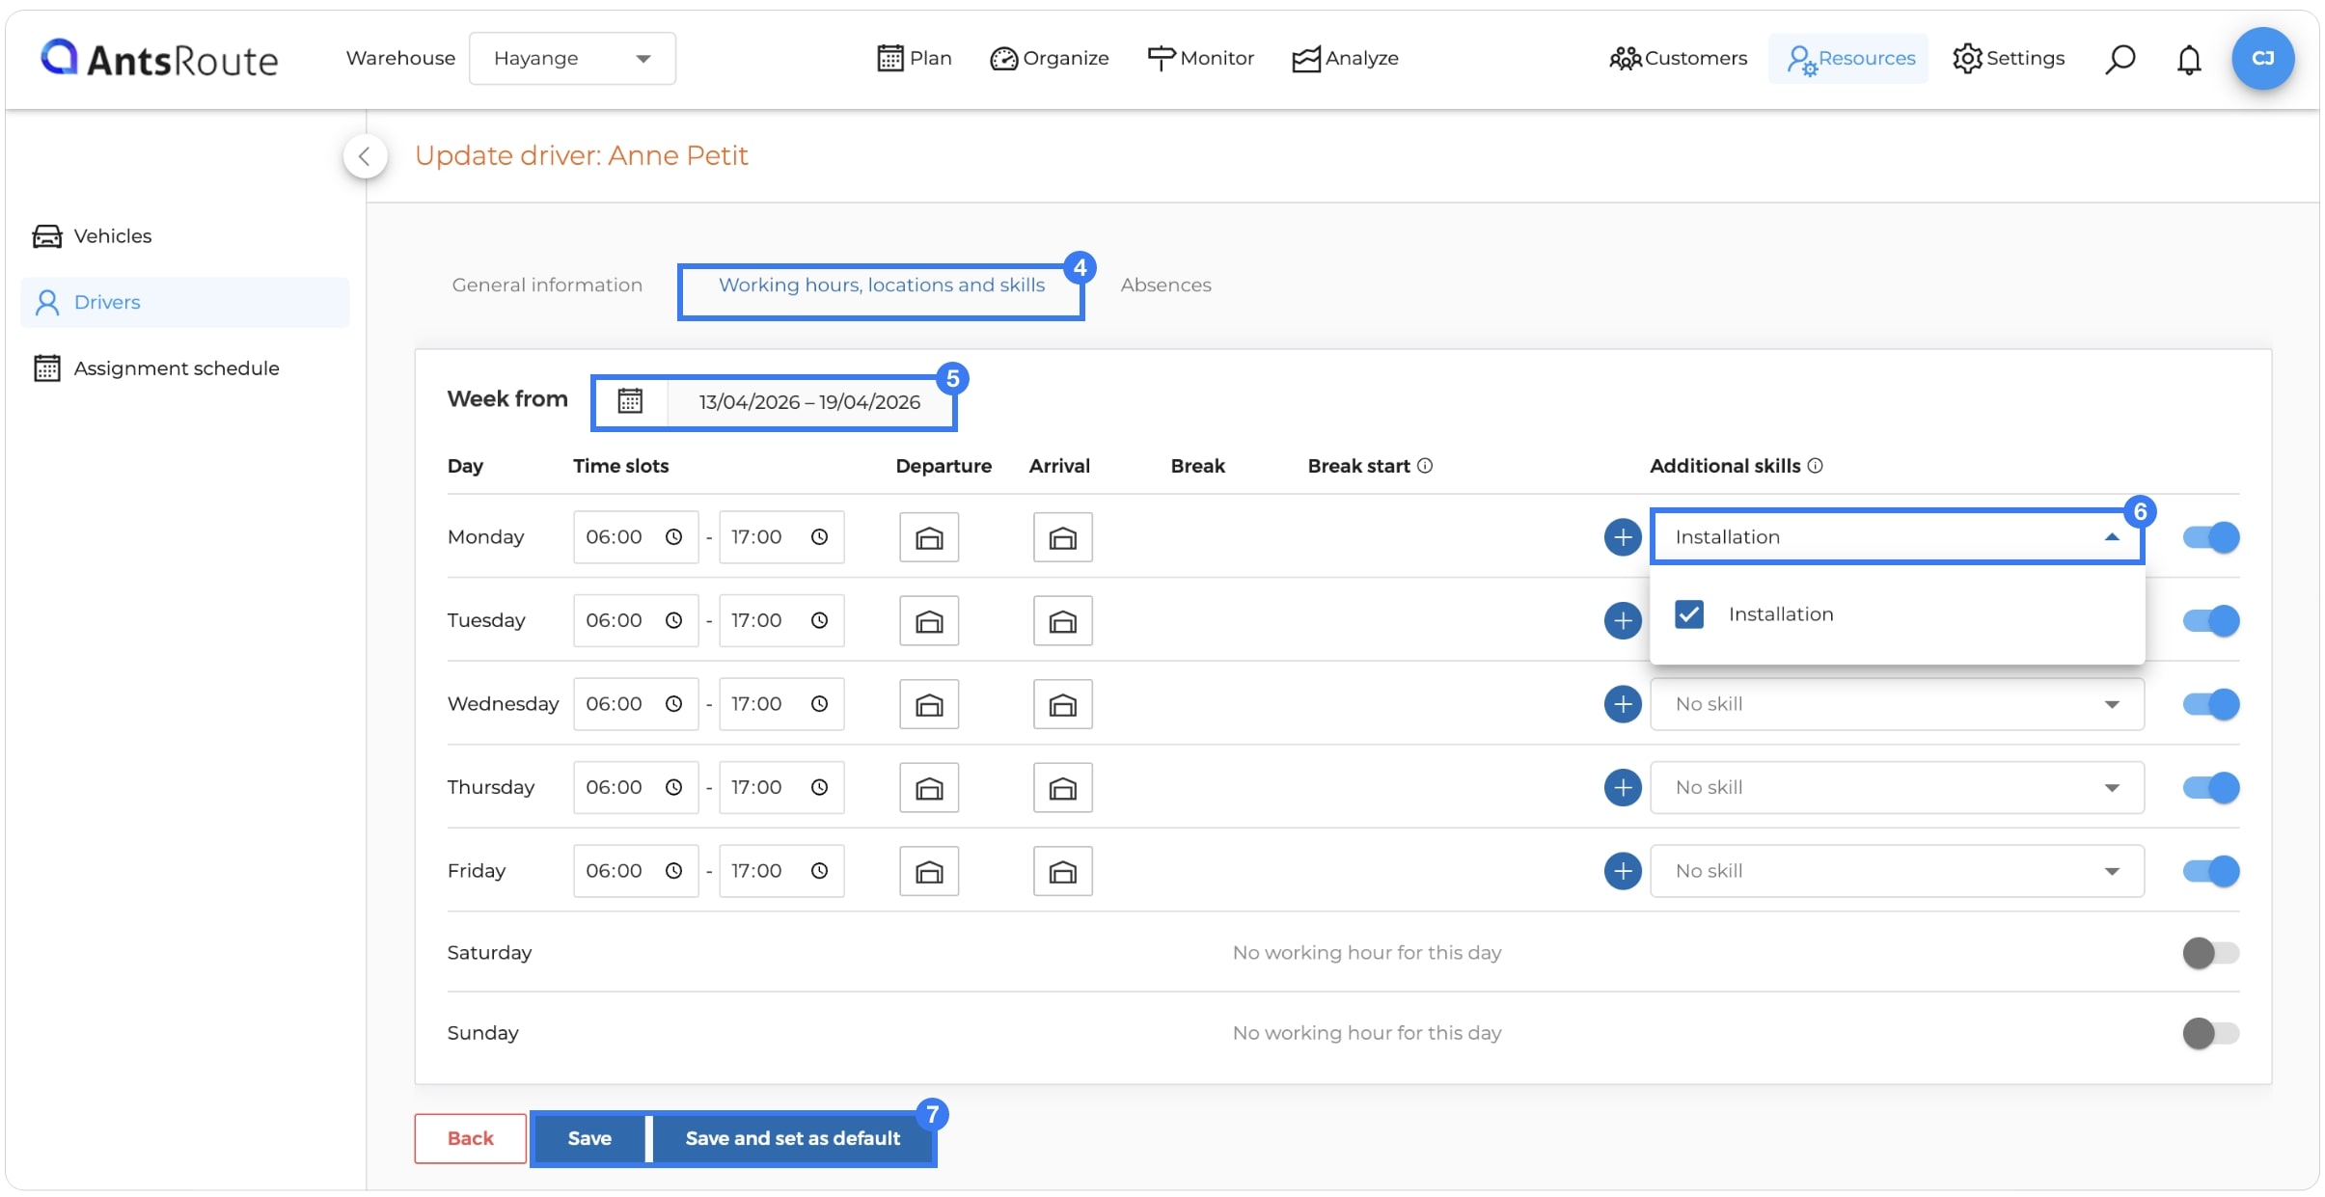Edit Monday start time 06:00 field

click(x=636, y=537)
